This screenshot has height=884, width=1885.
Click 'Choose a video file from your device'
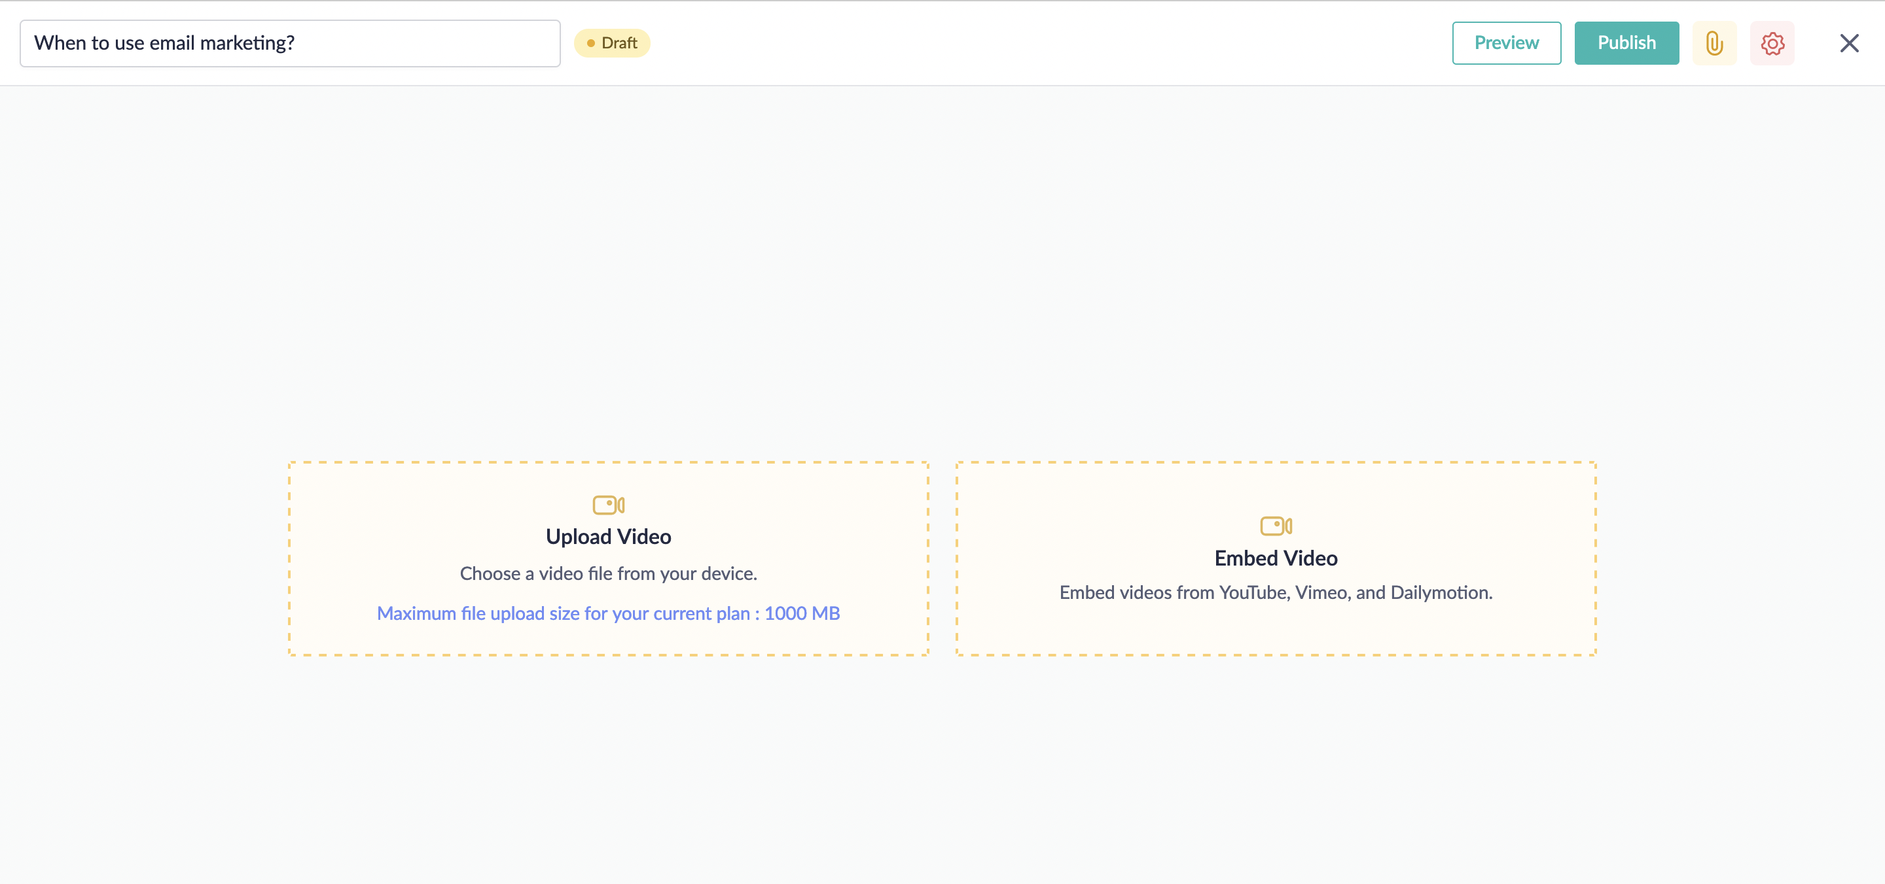pyautogui.click(x=608, y=574)
